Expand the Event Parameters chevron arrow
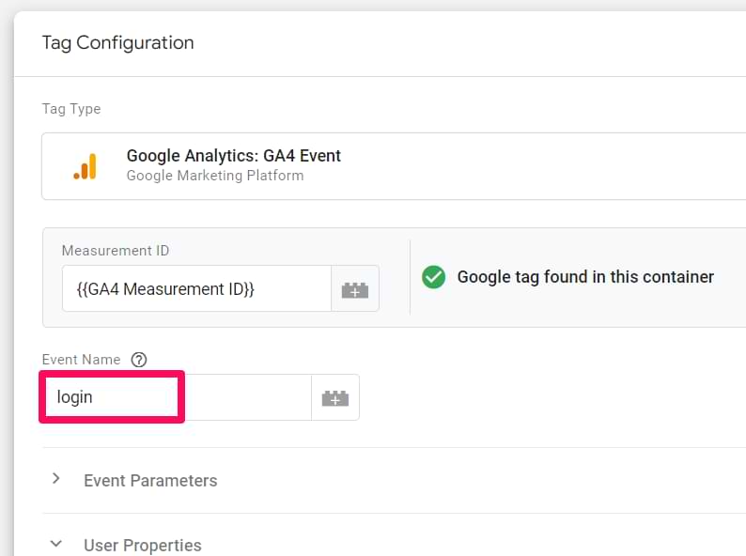Viewport: 746px width, 556px height. coord(56,478)
